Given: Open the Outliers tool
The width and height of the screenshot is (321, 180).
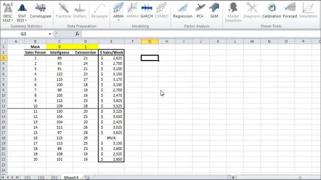Looking at the screenshot, I should [80, 10].
